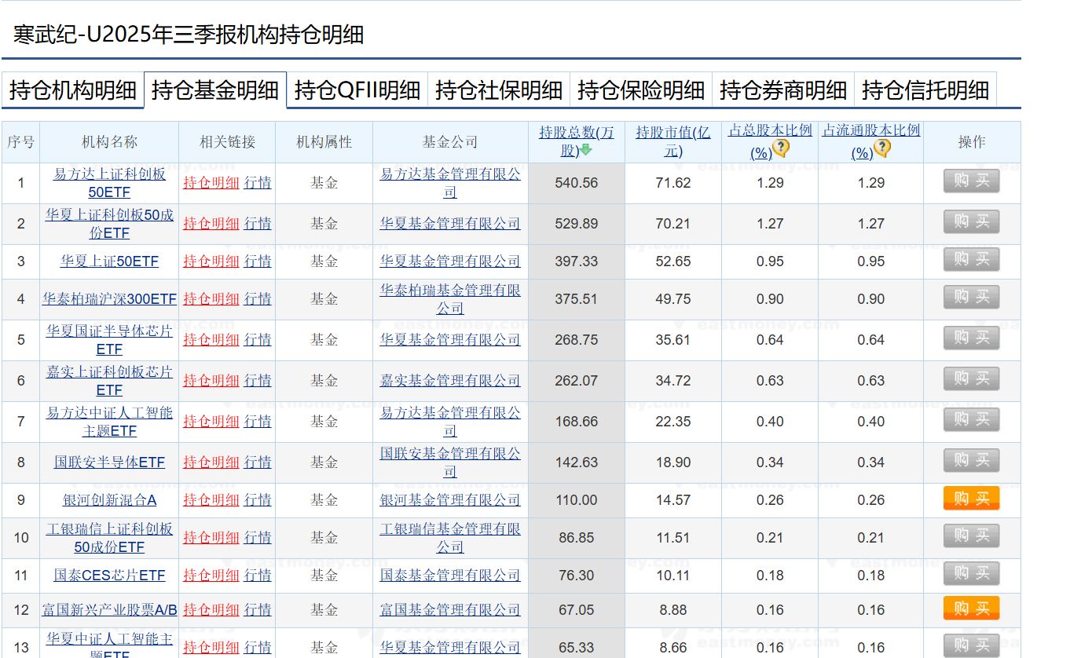
Task: Switch to the 持仓机构明细 tab
Action: click(73, 90)
